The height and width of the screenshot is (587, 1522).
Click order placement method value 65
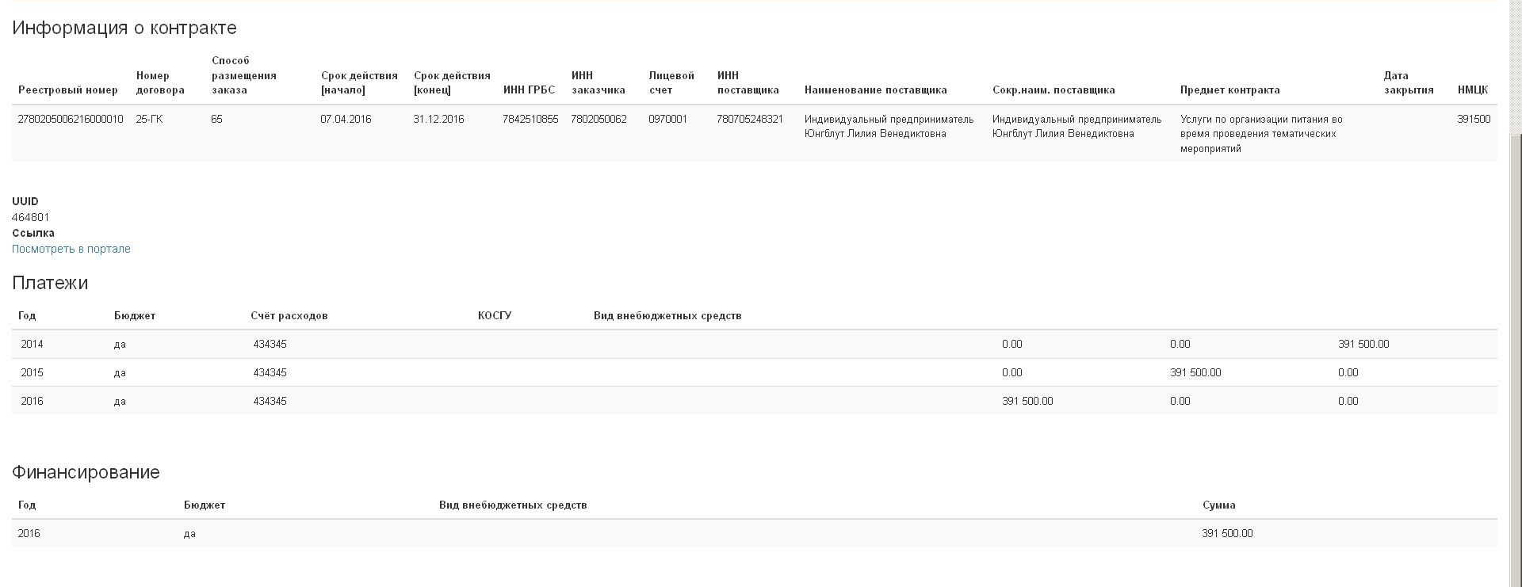pos(216,119)
